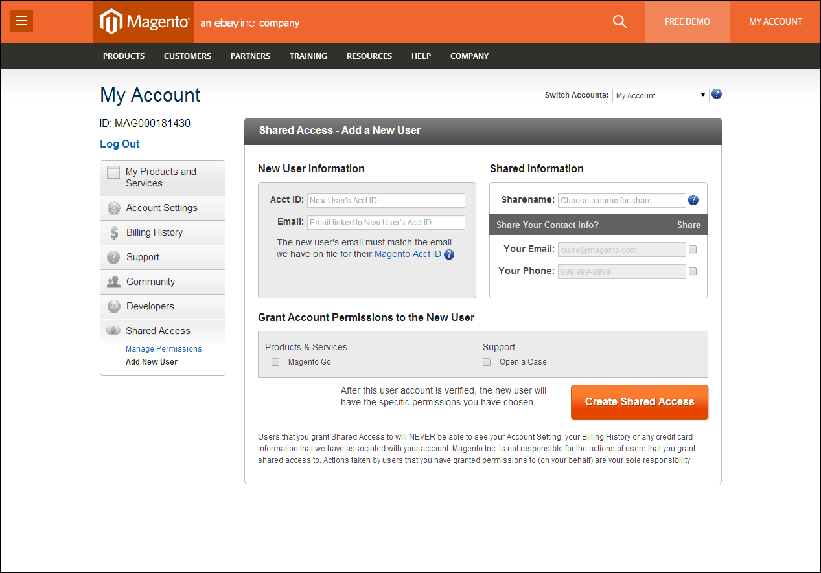Click Developers sidebar icon
This screenshot has height=573, width=821.
[x=114, y=306]
